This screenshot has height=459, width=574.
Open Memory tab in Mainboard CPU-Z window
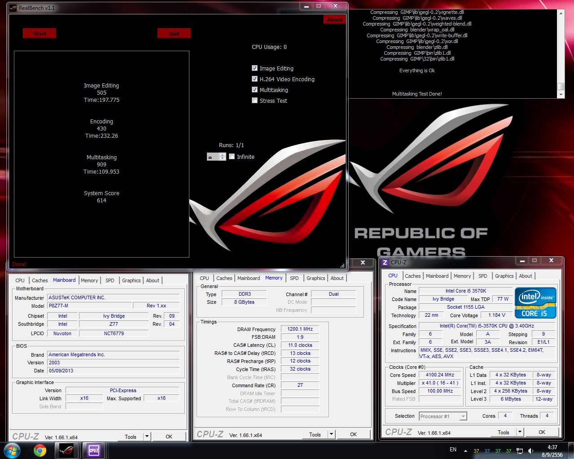(x=89, y=280)
